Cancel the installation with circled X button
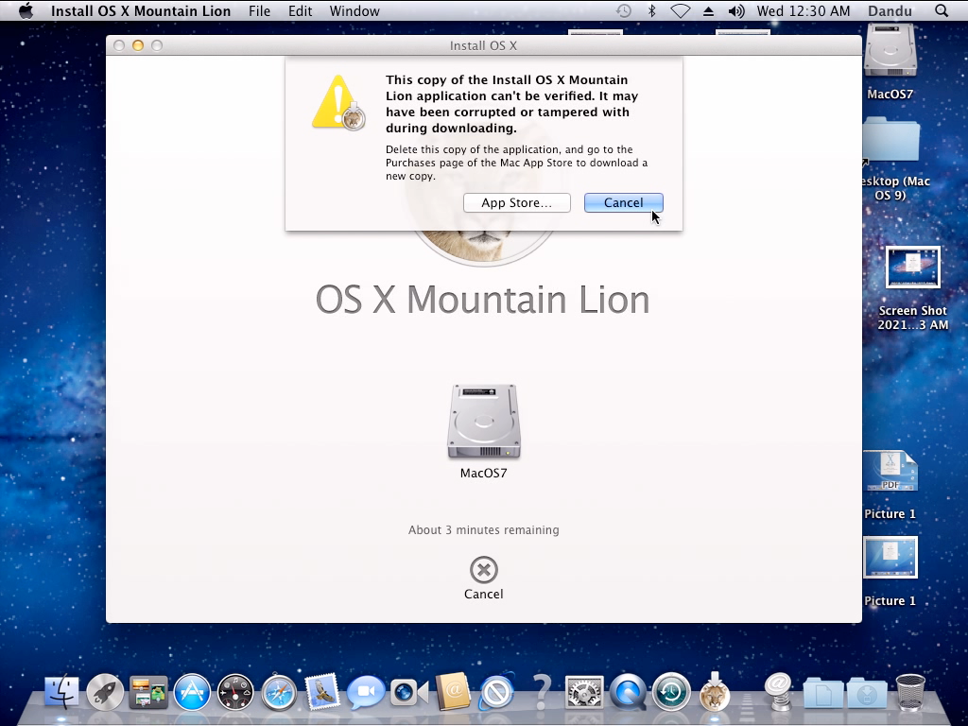968x726 pixels. pos(483,570)
